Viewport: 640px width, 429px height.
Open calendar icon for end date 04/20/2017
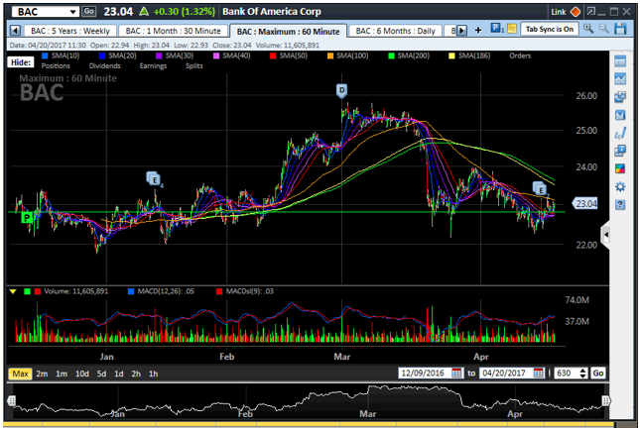click(x=539, y=374)
